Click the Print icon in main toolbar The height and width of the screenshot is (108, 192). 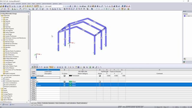12,6
